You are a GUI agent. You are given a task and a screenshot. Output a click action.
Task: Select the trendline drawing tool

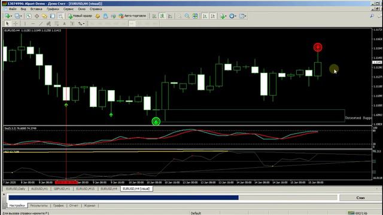(41, 24)
